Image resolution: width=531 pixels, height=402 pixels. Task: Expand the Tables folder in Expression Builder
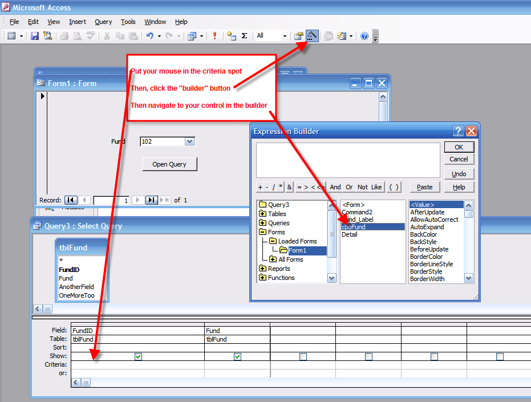[262, 214]
